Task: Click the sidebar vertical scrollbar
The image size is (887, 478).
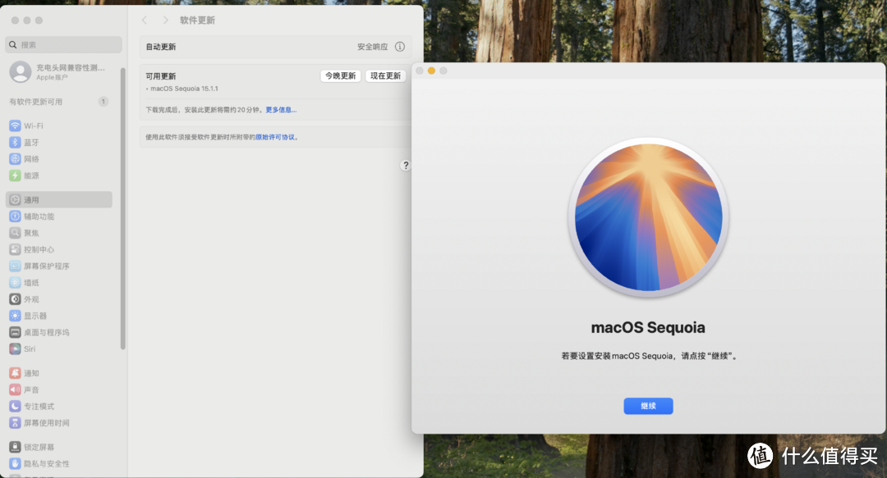Action: tap(122, 208)
